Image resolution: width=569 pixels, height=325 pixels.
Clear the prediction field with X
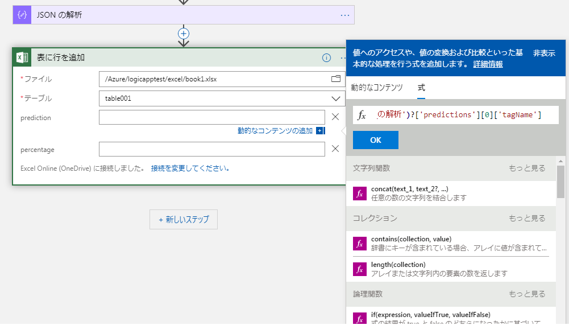click(335, 117)
